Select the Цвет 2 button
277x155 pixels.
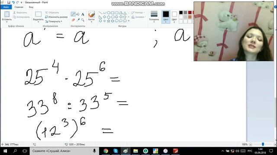[174, 17]
